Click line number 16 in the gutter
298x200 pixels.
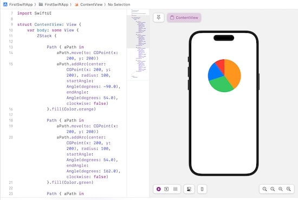pyautogui.click(x=11, y=109)
